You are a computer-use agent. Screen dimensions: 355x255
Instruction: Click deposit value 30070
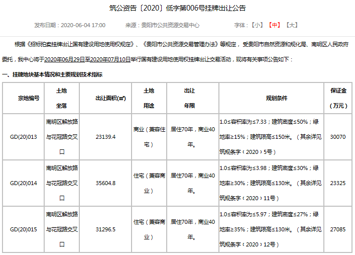tap(338, 137)
